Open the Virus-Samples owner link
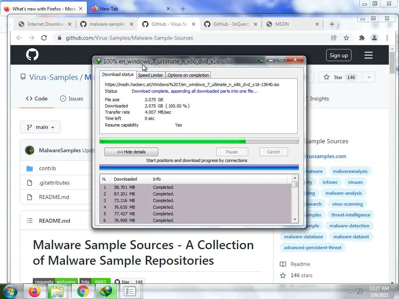 click(53, 77)
